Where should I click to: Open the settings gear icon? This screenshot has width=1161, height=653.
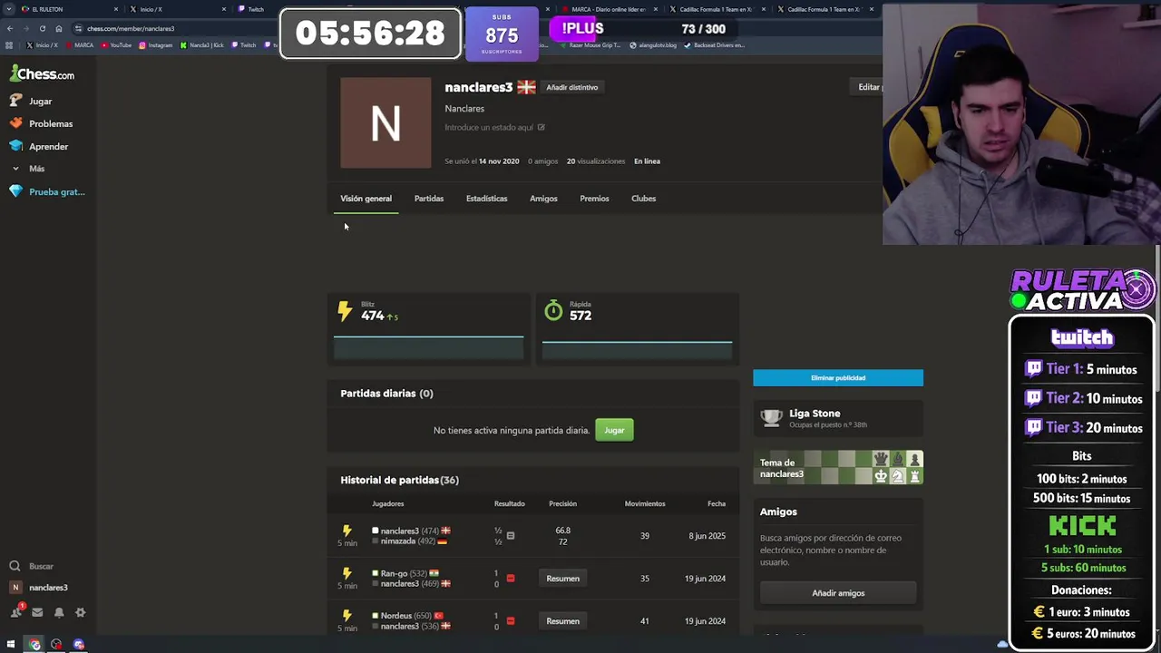tap(80, 613)
